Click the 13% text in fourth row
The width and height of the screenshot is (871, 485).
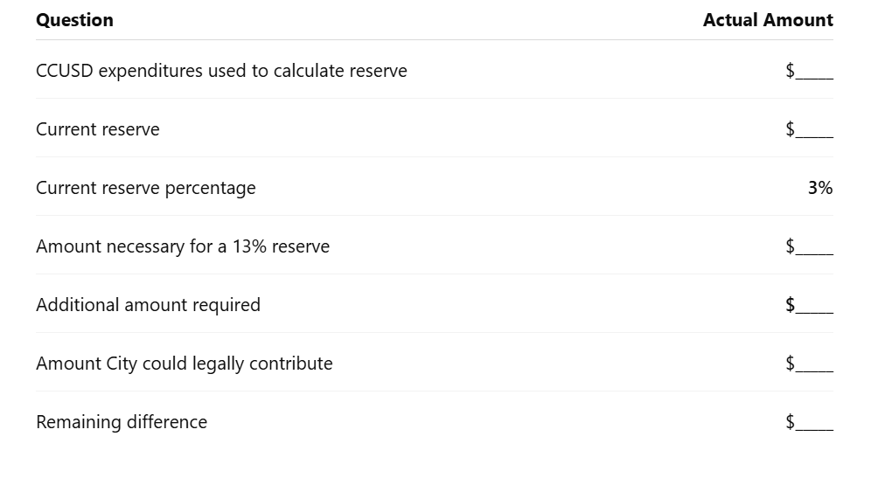(249, 246)
